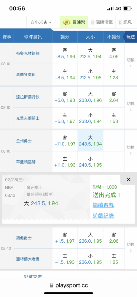Open the 買噱幣 coin purchase icon
The width and height of the screenshot is (137, 297).
(74, 22)
